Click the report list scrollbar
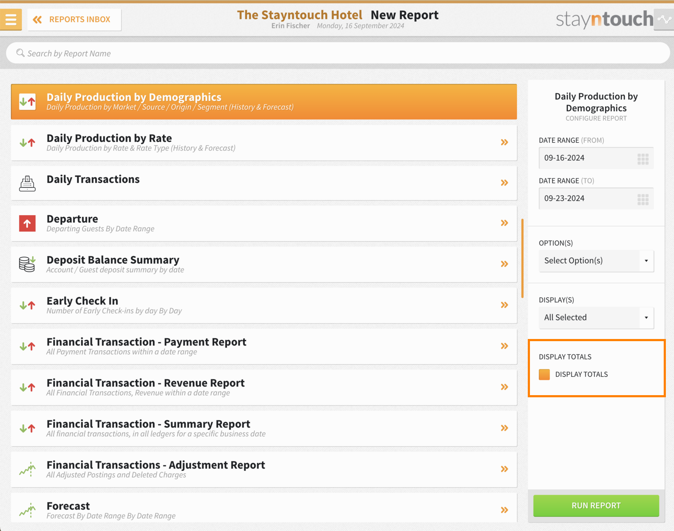The height and width of the screenshot is (531, 674). (x=522, y=258)
